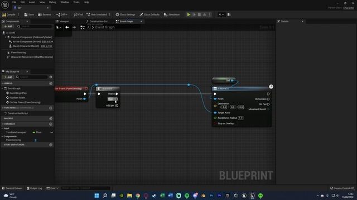This screenshot has width=357, height=200.
Task: Collapse the EventGraph tree item
Action: point(3,88)
